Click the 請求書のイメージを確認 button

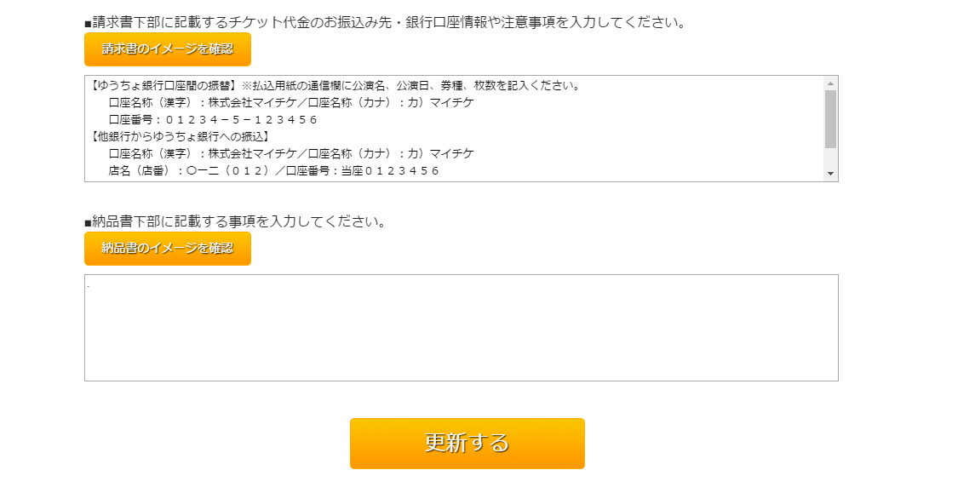tap(167, 49)
